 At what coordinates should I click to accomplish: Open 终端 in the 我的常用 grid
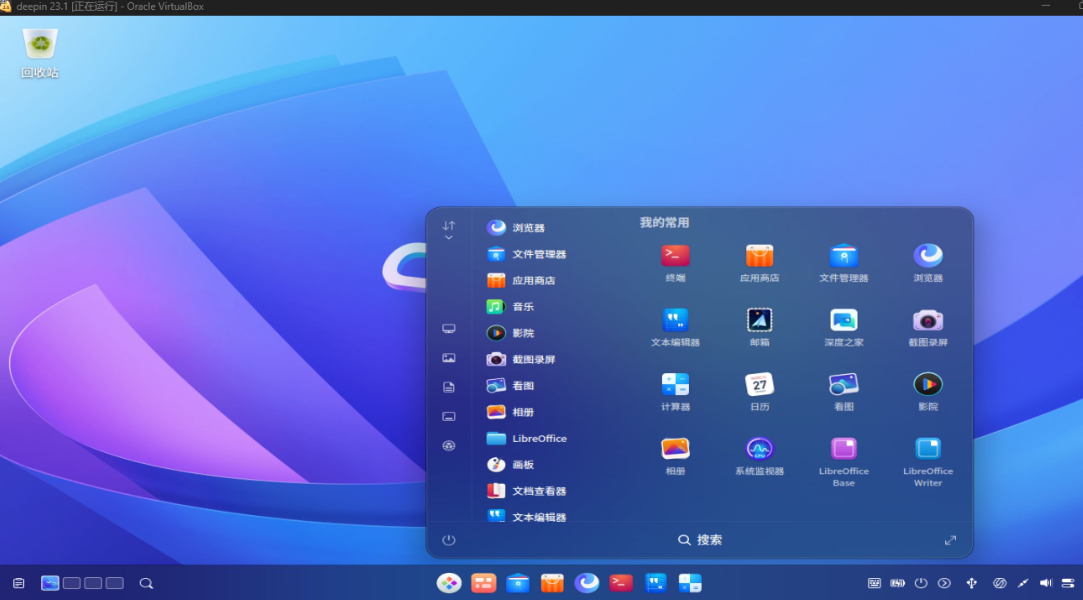(675, 256)
